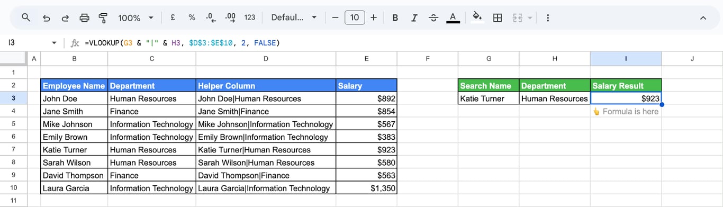
Task: Expand the merge cells dropdown arrow
Action: [530, 17]
